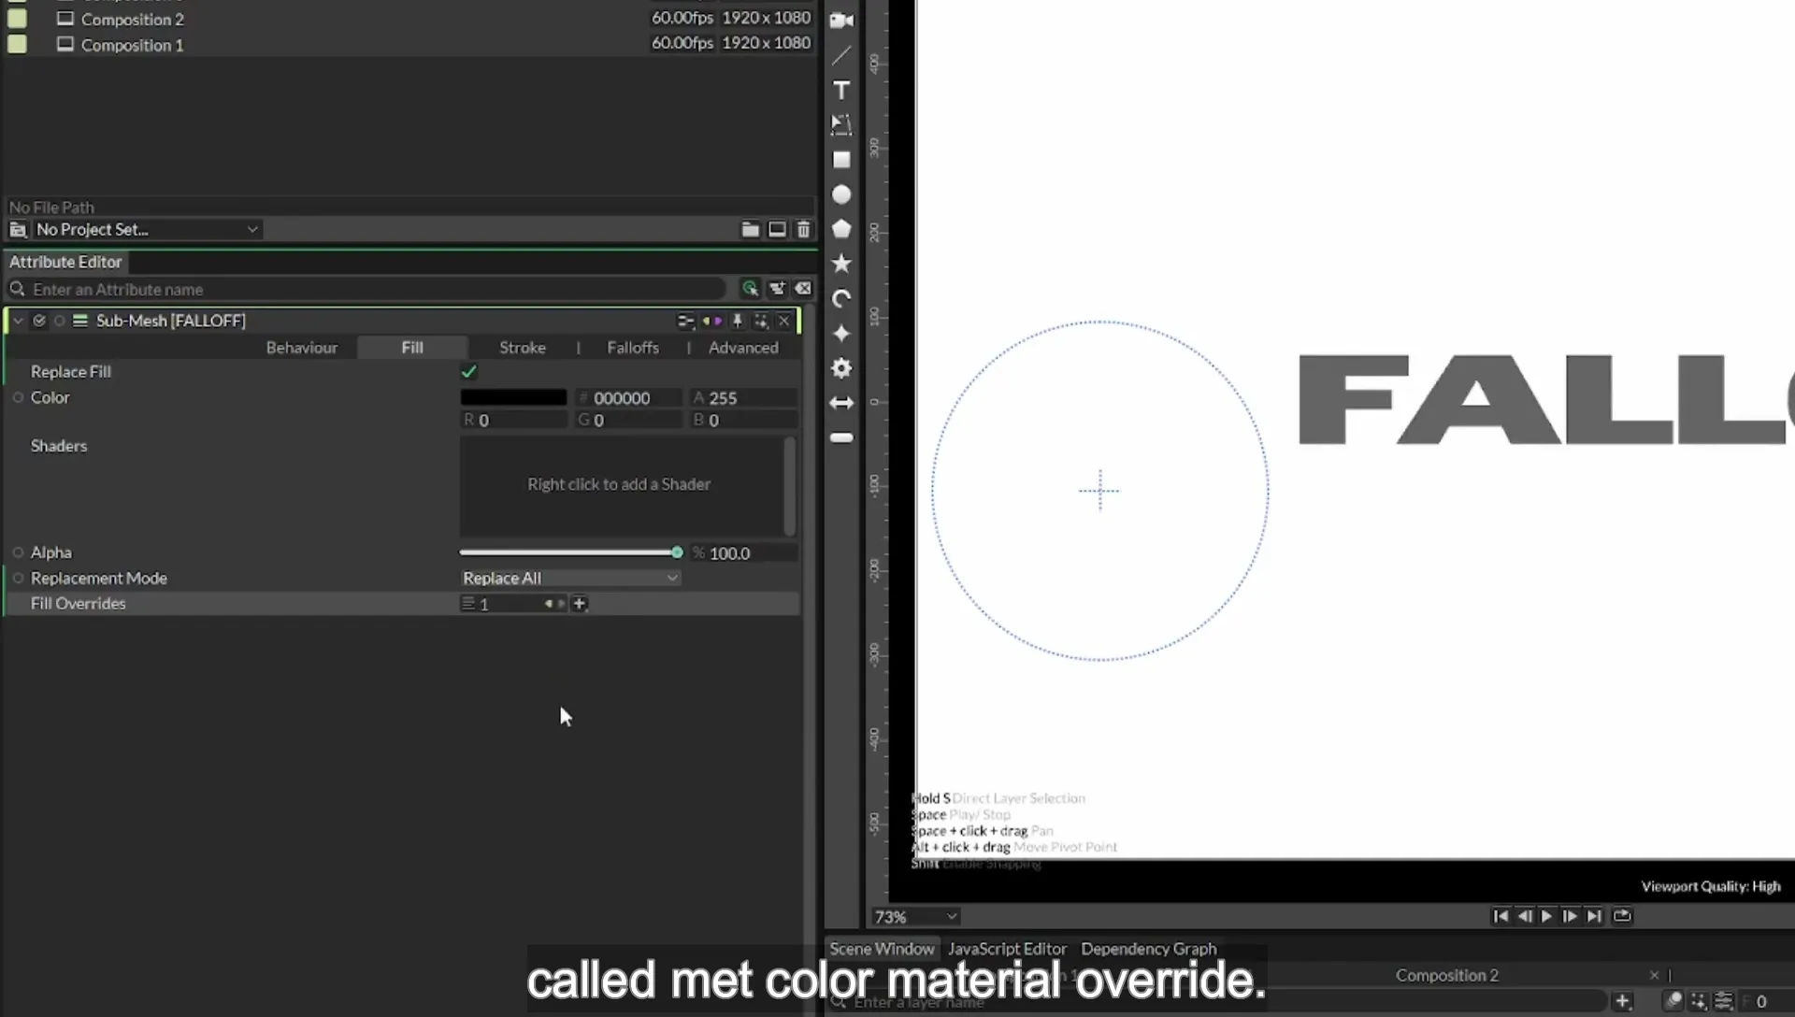The height and width of the screenshot is (1017, 1795).
Task: Click the add layer plus button in Scene Window
Action: point(1623,1001)
